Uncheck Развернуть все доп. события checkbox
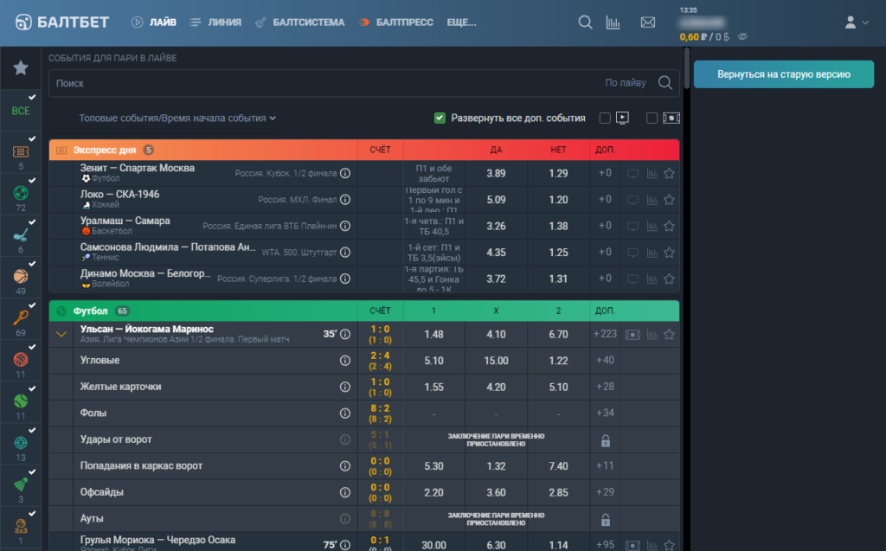 tap(440, 119)
